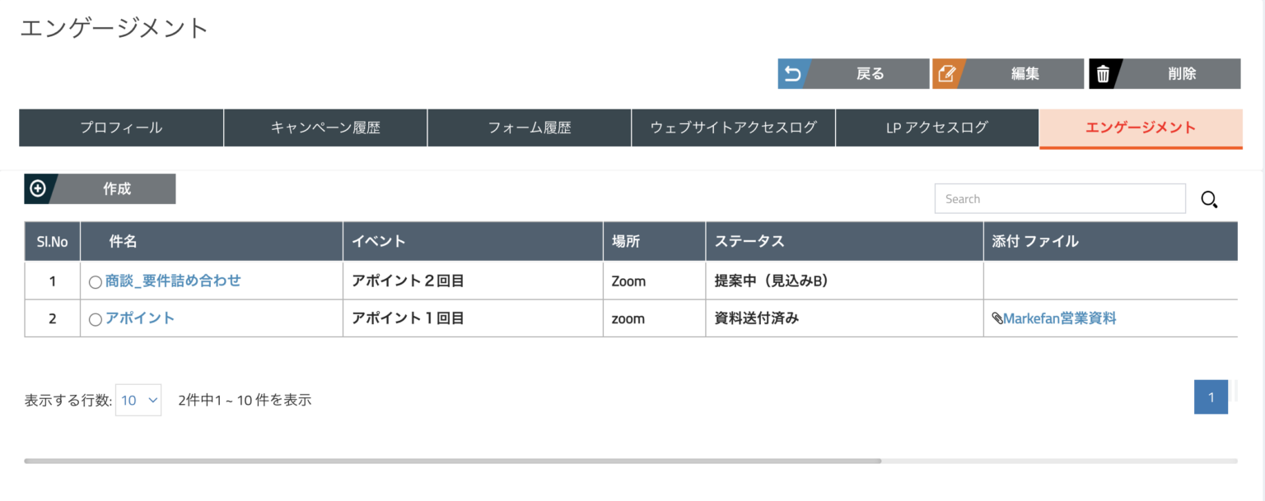Click the Zoom location cell in row 1
Viewport: 1265px width, 501px height.
pos(654,281)
